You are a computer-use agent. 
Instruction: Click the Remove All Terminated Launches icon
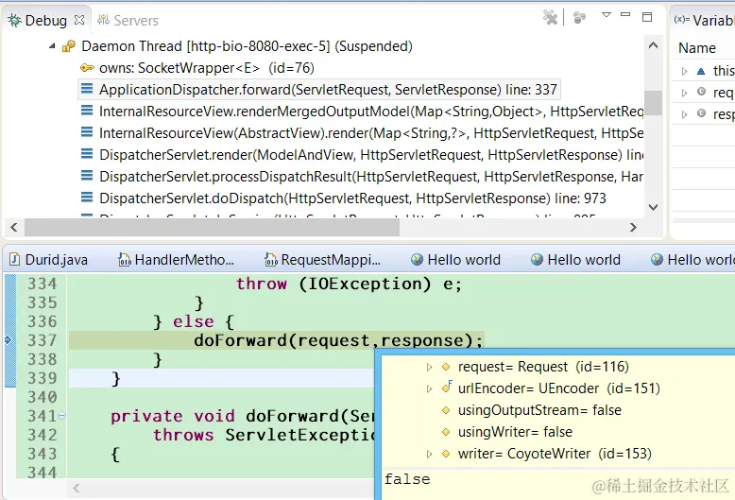coord(551,18)
